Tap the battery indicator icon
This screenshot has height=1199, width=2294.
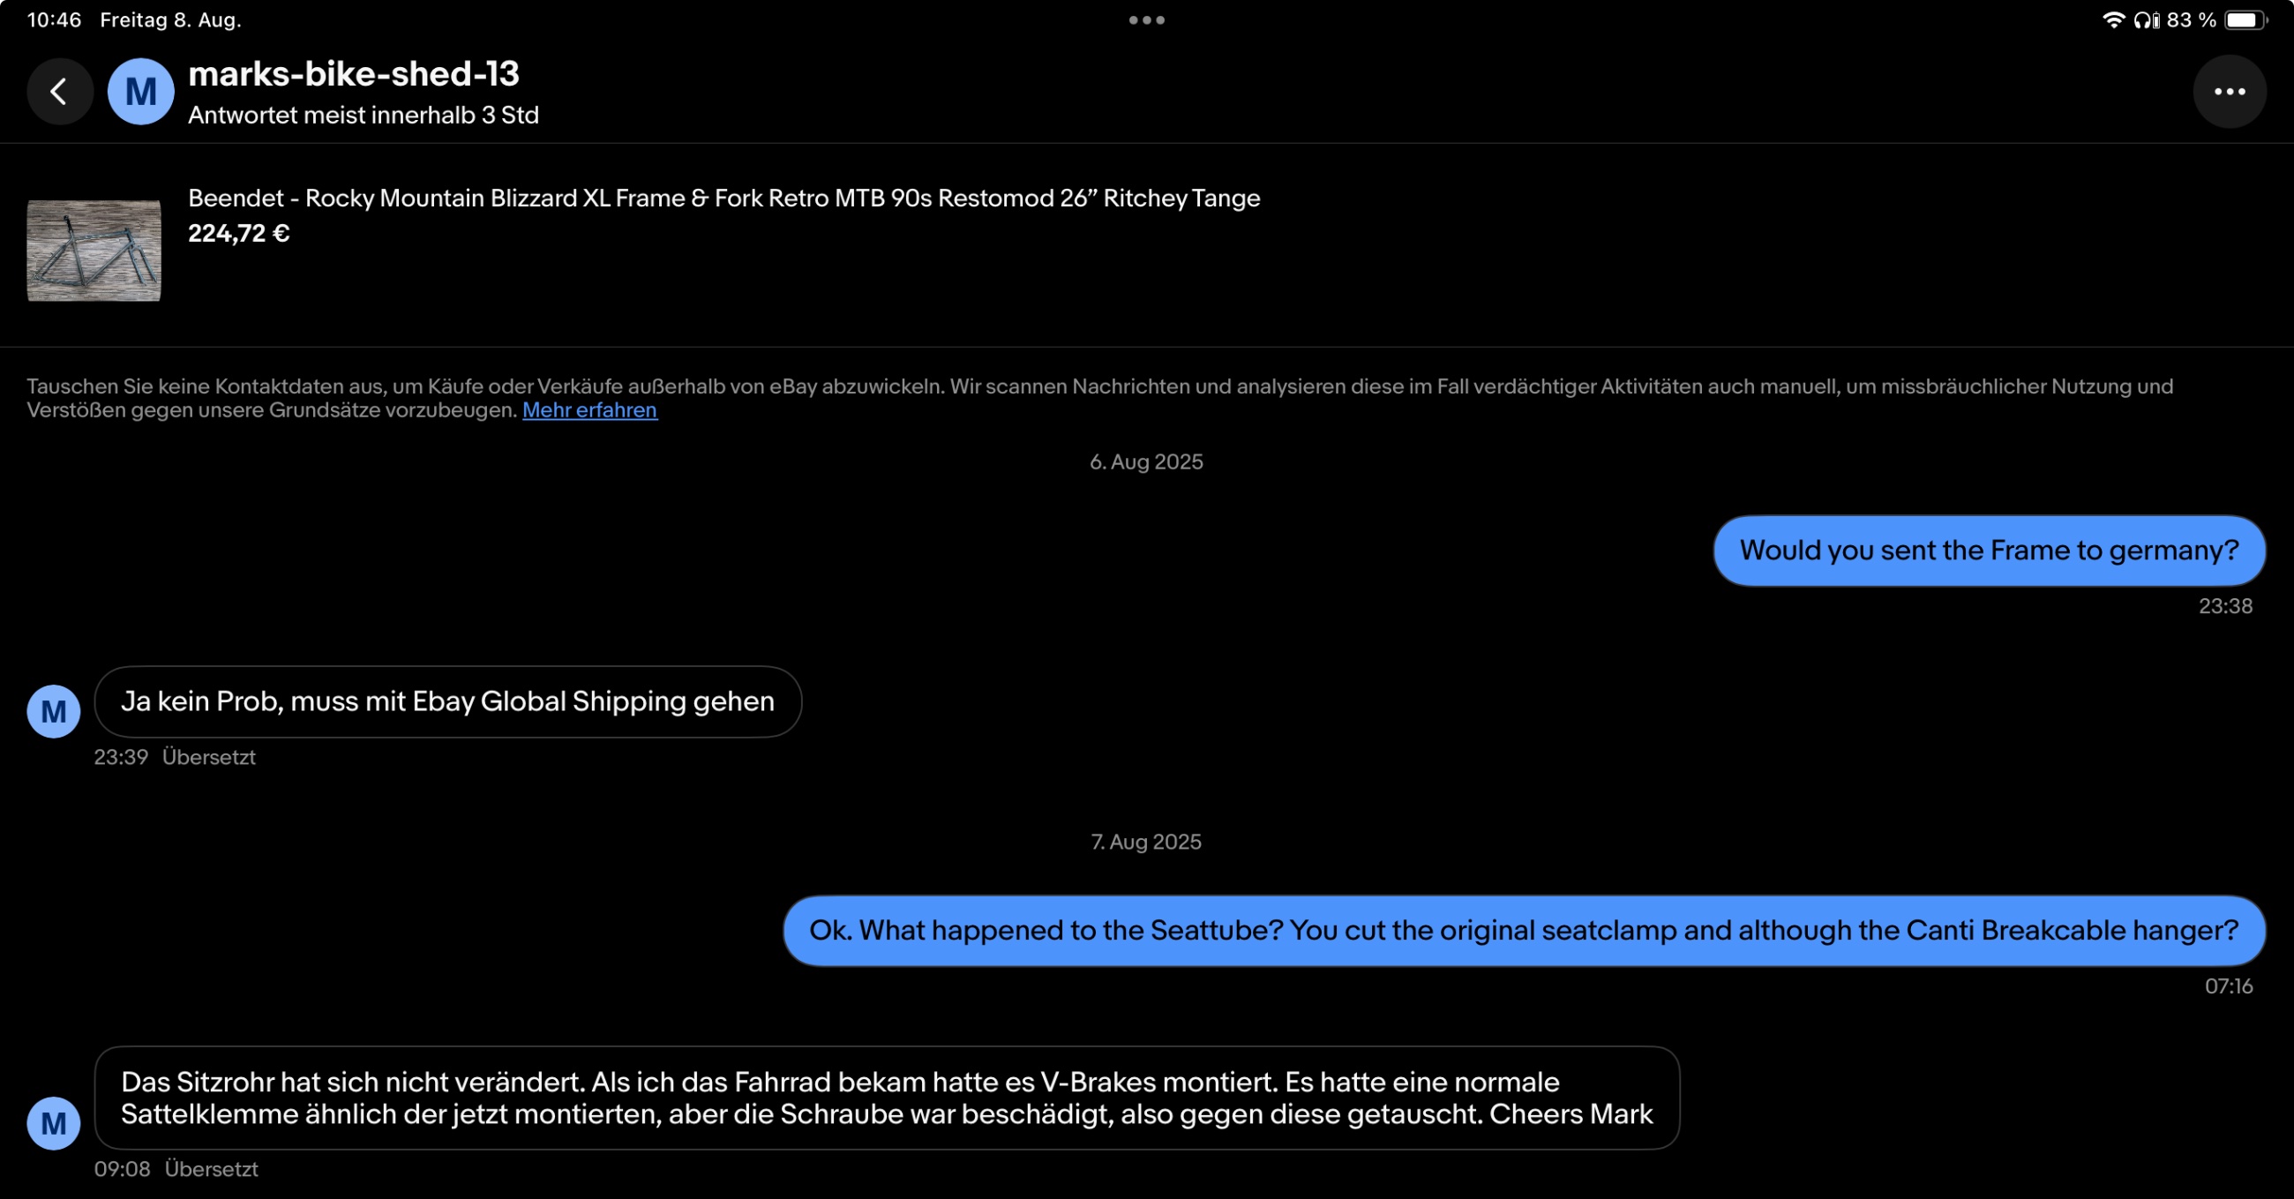click(x=2244, y=19)
